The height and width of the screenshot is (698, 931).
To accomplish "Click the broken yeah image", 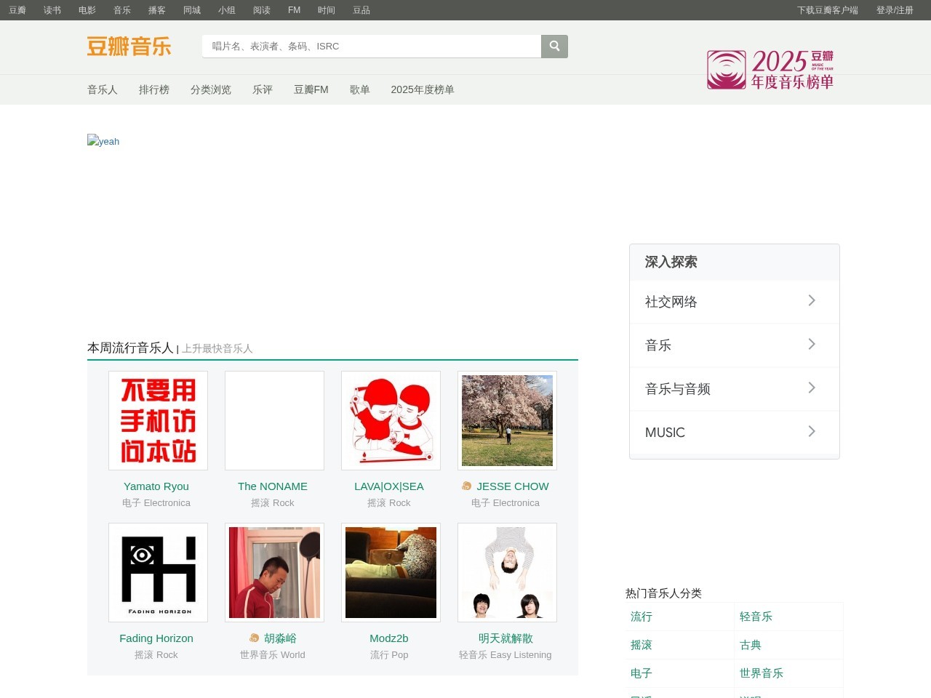I will (103, 141).
